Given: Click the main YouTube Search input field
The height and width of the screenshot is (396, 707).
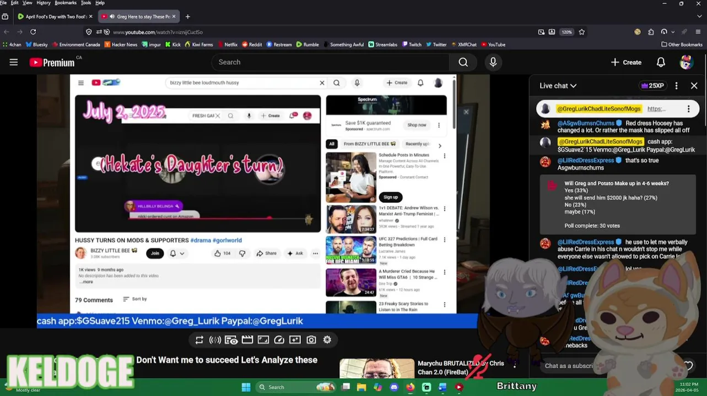Looking at the screenshot, I should [330, 62].
